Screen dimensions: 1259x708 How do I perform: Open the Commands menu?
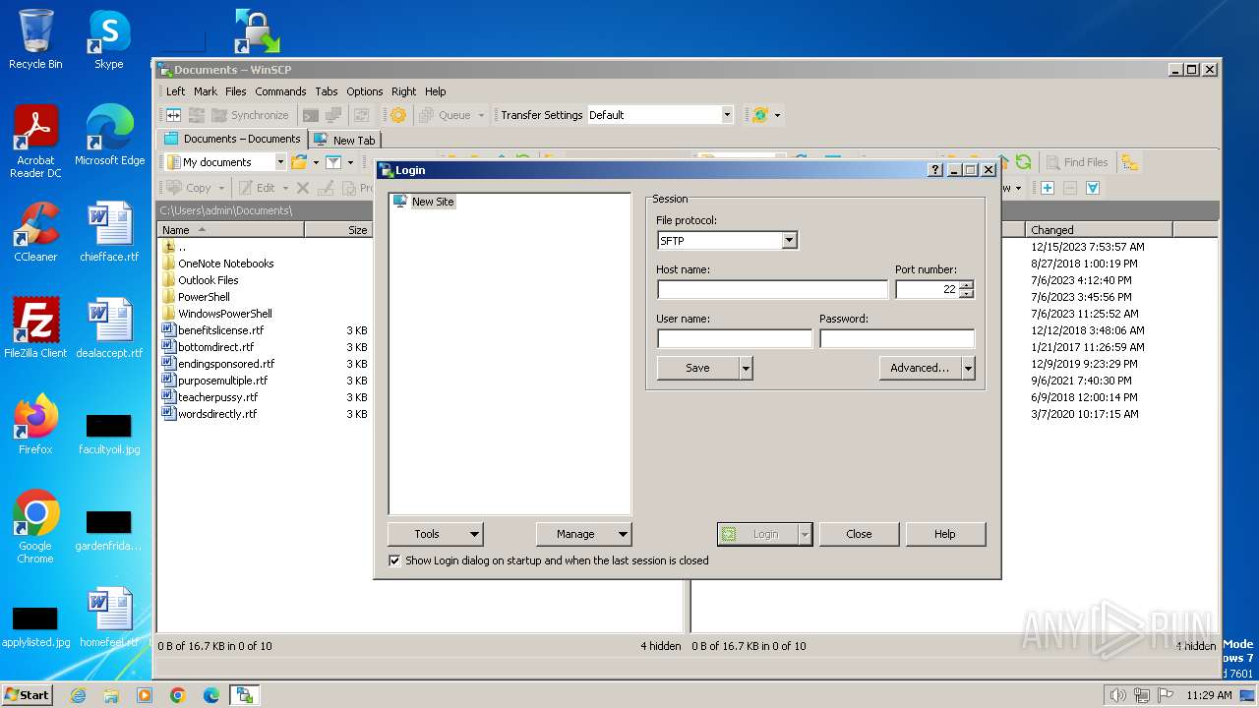(x=280, y=91)
